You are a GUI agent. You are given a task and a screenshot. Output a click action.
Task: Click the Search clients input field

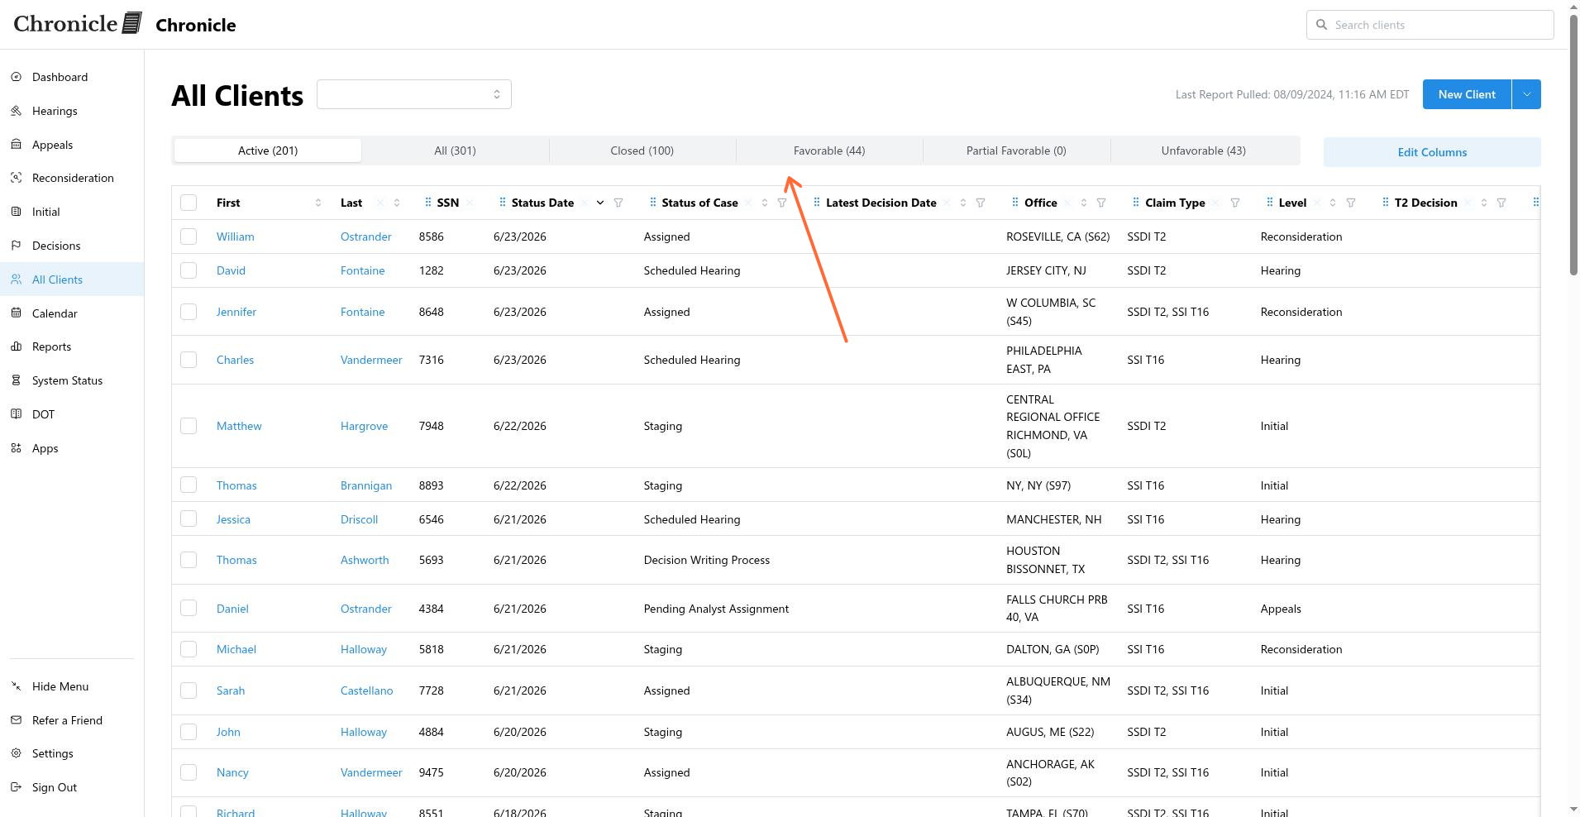point(1430,25)
